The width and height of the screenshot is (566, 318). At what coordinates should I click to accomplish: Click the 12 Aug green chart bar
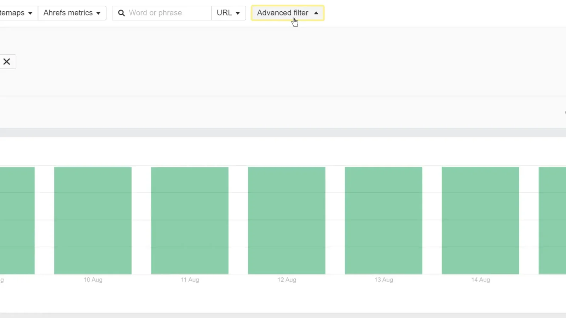click(x=287, y=220)
